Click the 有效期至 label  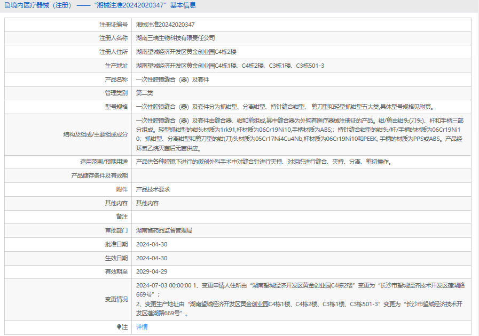tap(116, 271)
